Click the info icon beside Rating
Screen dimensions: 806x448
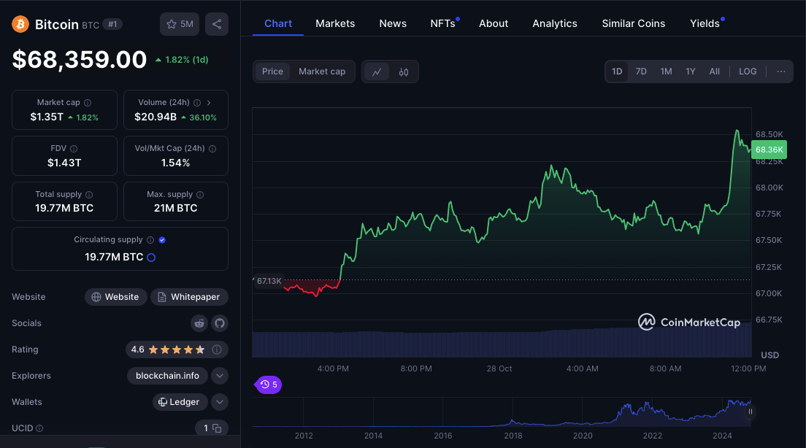tap(217, 349)
